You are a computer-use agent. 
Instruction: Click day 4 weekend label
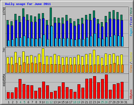(20, 102)
